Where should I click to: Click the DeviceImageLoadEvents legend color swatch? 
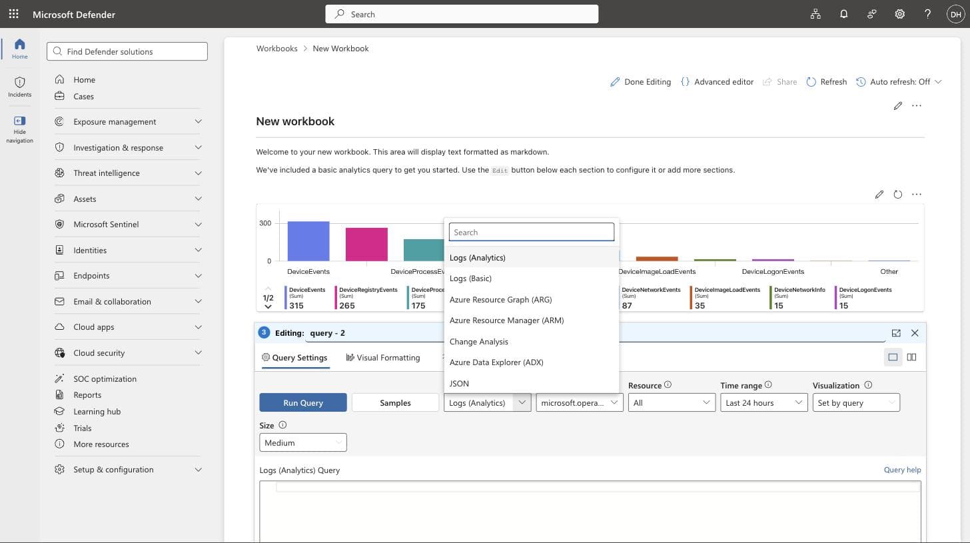[x=691, y=298]
